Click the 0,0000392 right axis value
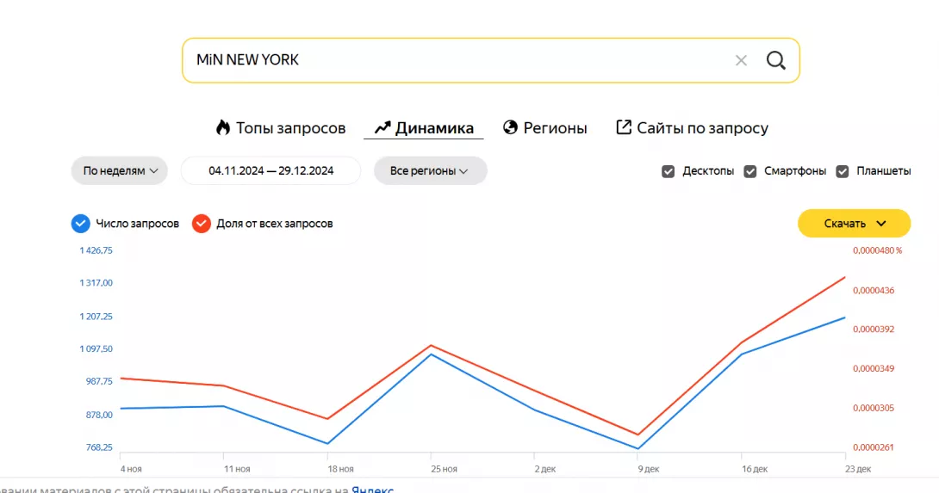 [x=874, y=329]
